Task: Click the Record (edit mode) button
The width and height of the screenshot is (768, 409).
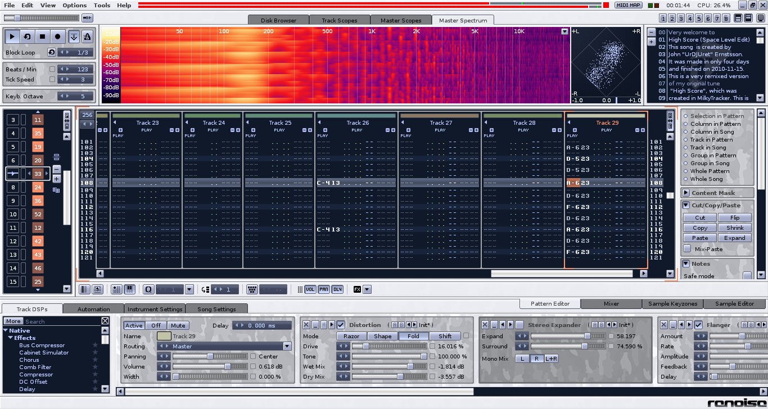Action: coord(57,37)
